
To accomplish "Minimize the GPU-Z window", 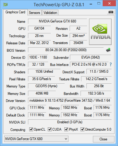I will [91, 4].
